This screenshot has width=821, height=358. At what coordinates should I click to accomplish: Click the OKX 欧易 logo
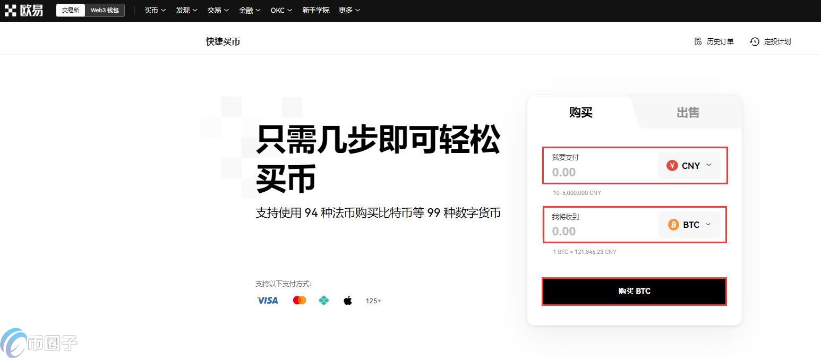point(24,10)
